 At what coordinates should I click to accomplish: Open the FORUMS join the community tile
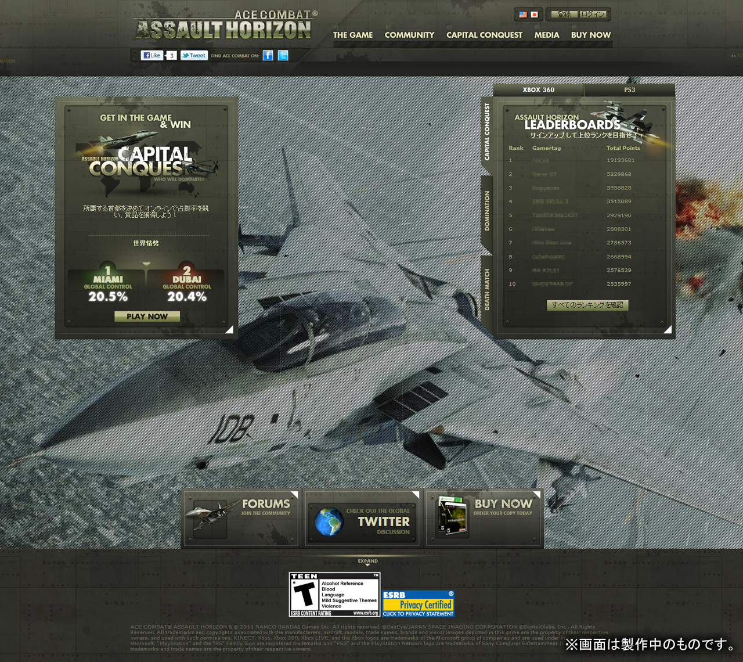pos(241,519)
